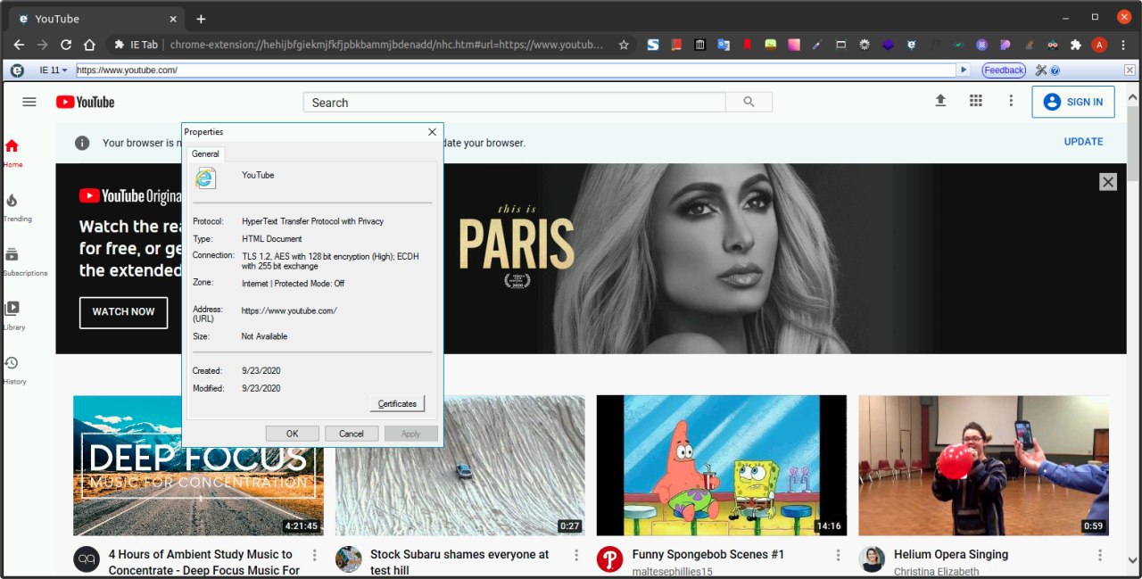Open the Stock Subaru video title
The height and width of the screenshot is (579, 1142).
coord(459,562)
